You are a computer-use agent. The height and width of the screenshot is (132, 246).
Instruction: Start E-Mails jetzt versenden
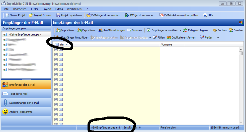click(x=104, y=15)
